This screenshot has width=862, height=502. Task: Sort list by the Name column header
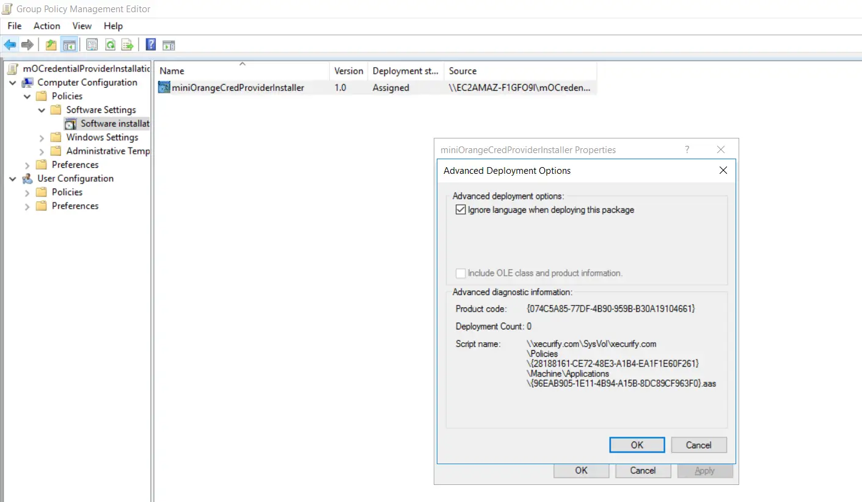point(242,71)
